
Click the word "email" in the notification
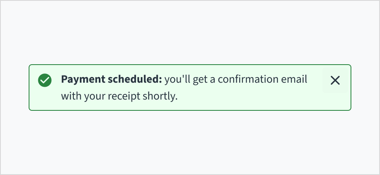294,79
